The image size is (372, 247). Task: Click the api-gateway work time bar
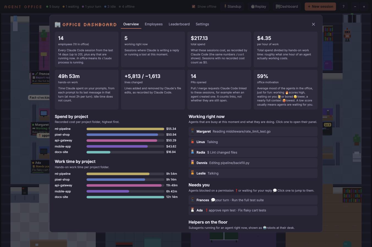click(125, 186)
